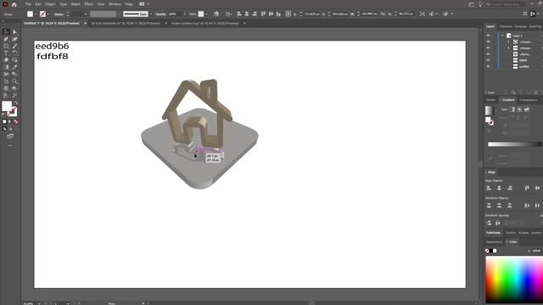Open the lightbulb Discover icon
543x305 pixels.
point(480,4)
